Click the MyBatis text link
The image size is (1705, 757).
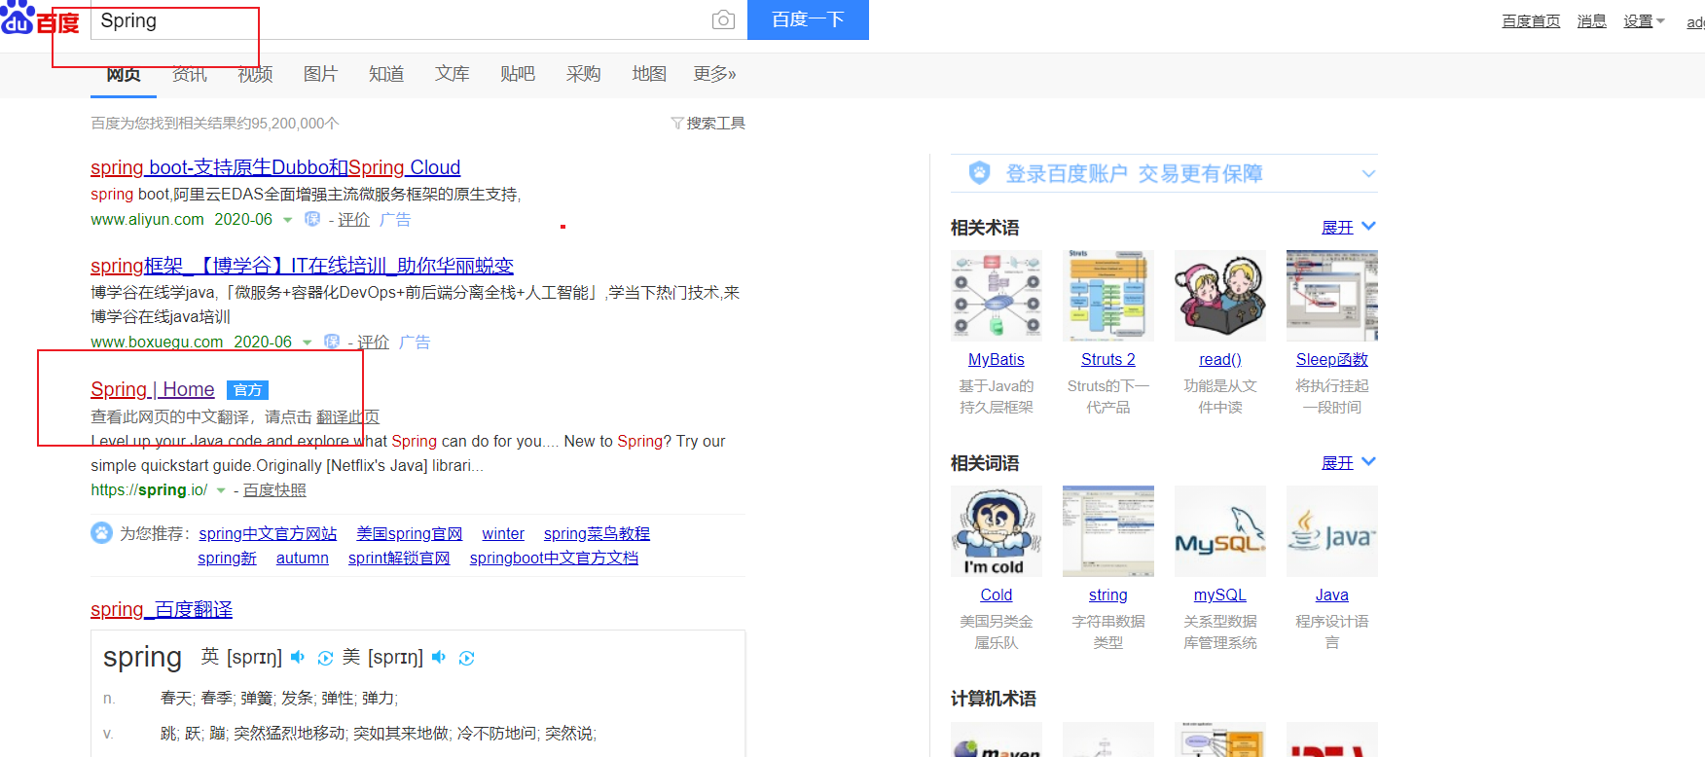pos(997,360)
